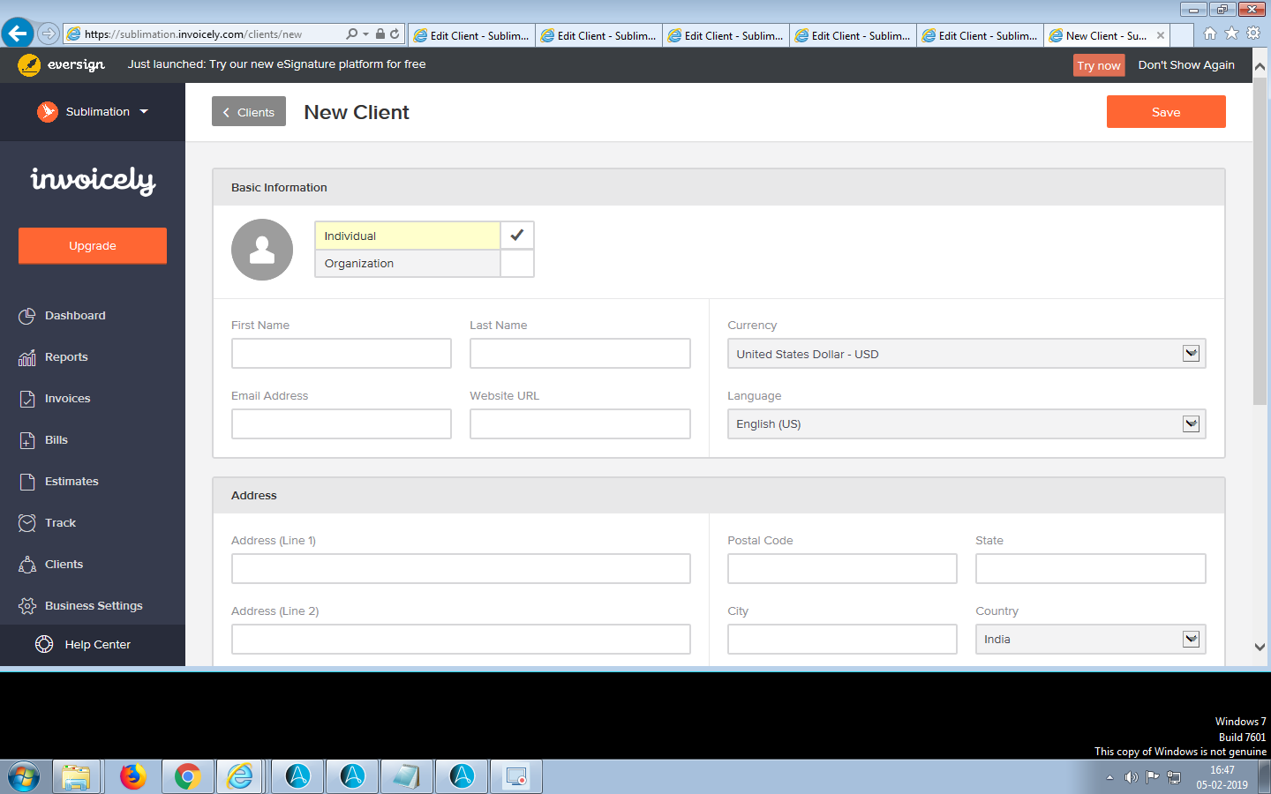Launch Firefox from the taskbar
This screenshot has width=1271, height=794.
(133, 776)
